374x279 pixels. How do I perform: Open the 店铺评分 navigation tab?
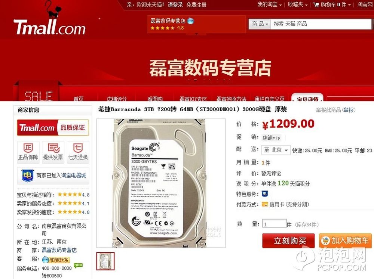[117, 98]
